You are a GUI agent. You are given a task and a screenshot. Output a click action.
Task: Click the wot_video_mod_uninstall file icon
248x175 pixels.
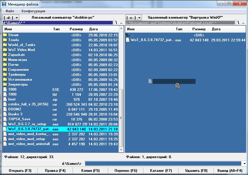tap(5, 144)
